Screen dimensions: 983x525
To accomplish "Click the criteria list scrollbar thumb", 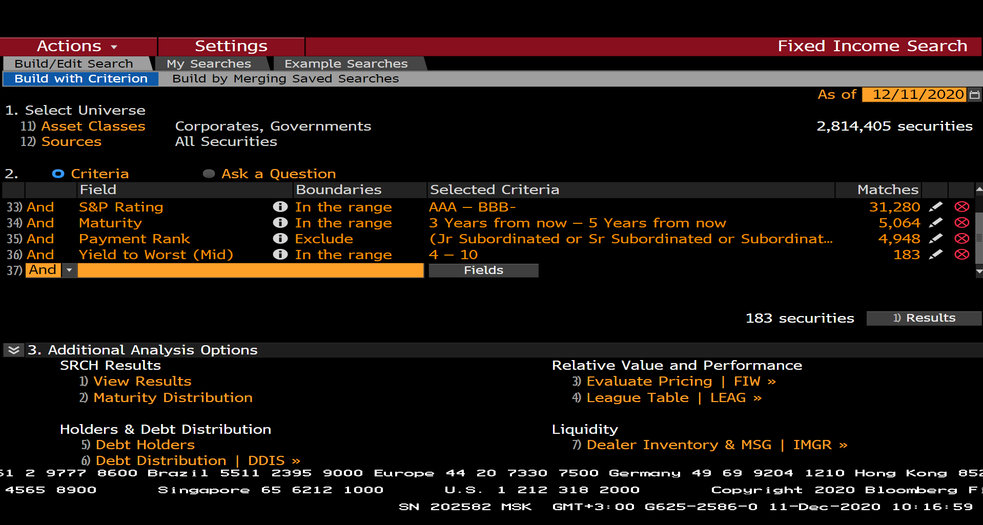I will [979, 238].
